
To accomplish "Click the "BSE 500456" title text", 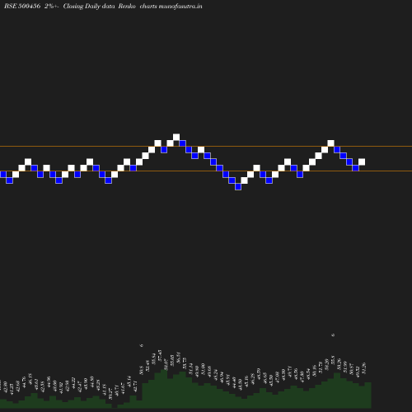I will (22, 6).
